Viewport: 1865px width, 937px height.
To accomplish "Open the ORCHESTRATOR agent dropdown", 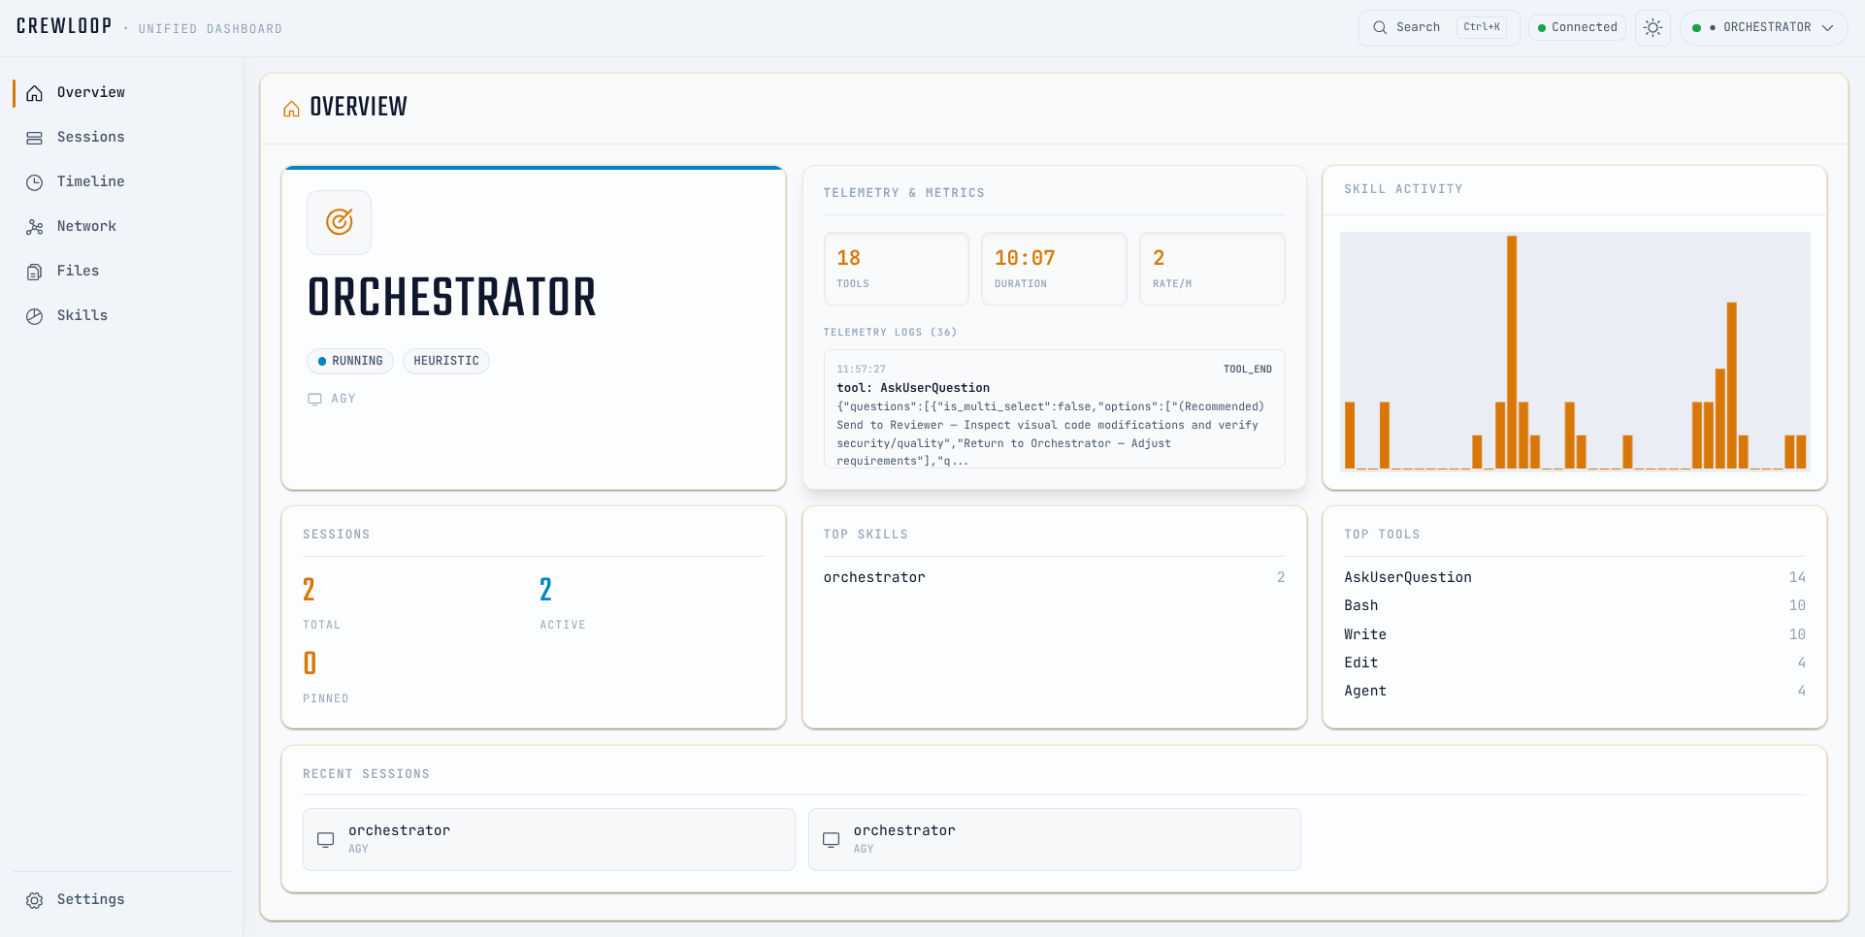I will pyautogui.click(x=1763, y=27).
